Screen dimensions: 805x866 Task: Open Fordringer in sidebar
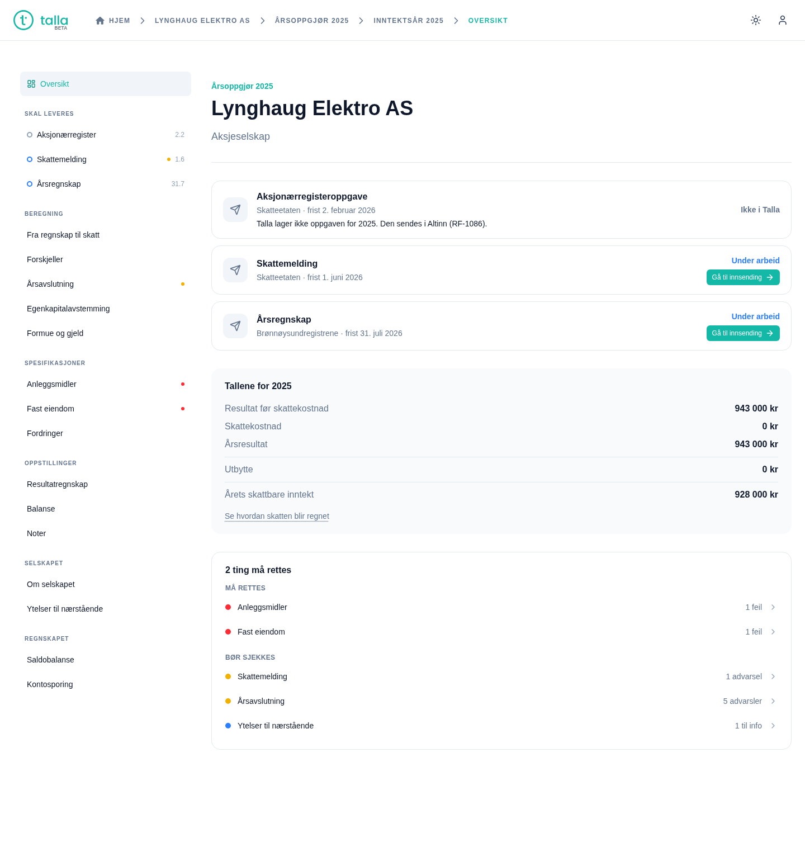pos(106,433)
